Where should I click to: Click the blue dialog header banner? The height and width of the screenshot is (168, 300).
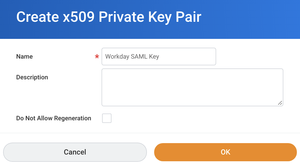point(247,19)
